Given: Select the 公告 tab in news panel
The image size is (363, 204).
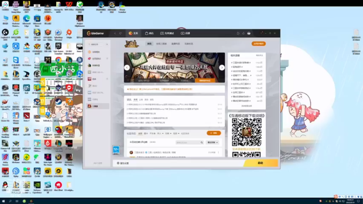Looking at the screenshot, I should tap(141, 100).
